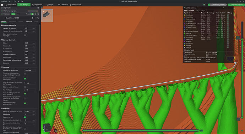Uncheck Raccord en arc checkbox
This screenshot has height=134, width=245.
pos(25,117)
